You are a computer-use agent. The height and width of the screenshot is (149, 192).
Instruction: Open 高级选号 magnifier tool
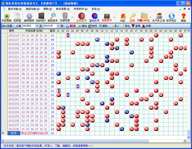pos(53,17)
